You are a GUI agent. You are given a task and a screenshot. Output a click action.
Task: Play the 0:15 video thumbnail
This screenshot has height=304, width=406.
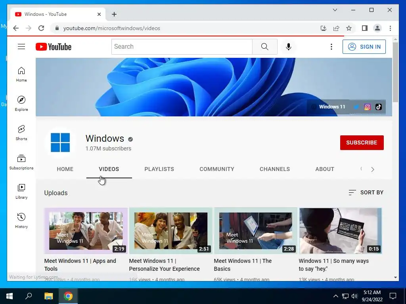click(x=340, y=231)
